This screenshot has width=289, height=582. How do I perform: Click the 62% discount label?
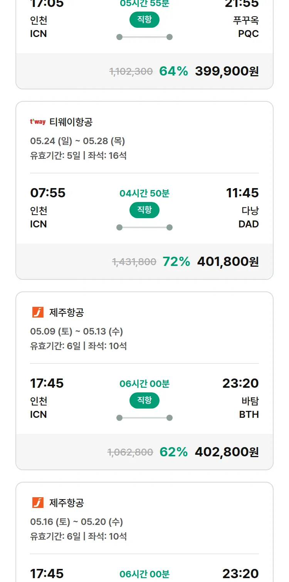pyautogui.click(x=173, y=452)
